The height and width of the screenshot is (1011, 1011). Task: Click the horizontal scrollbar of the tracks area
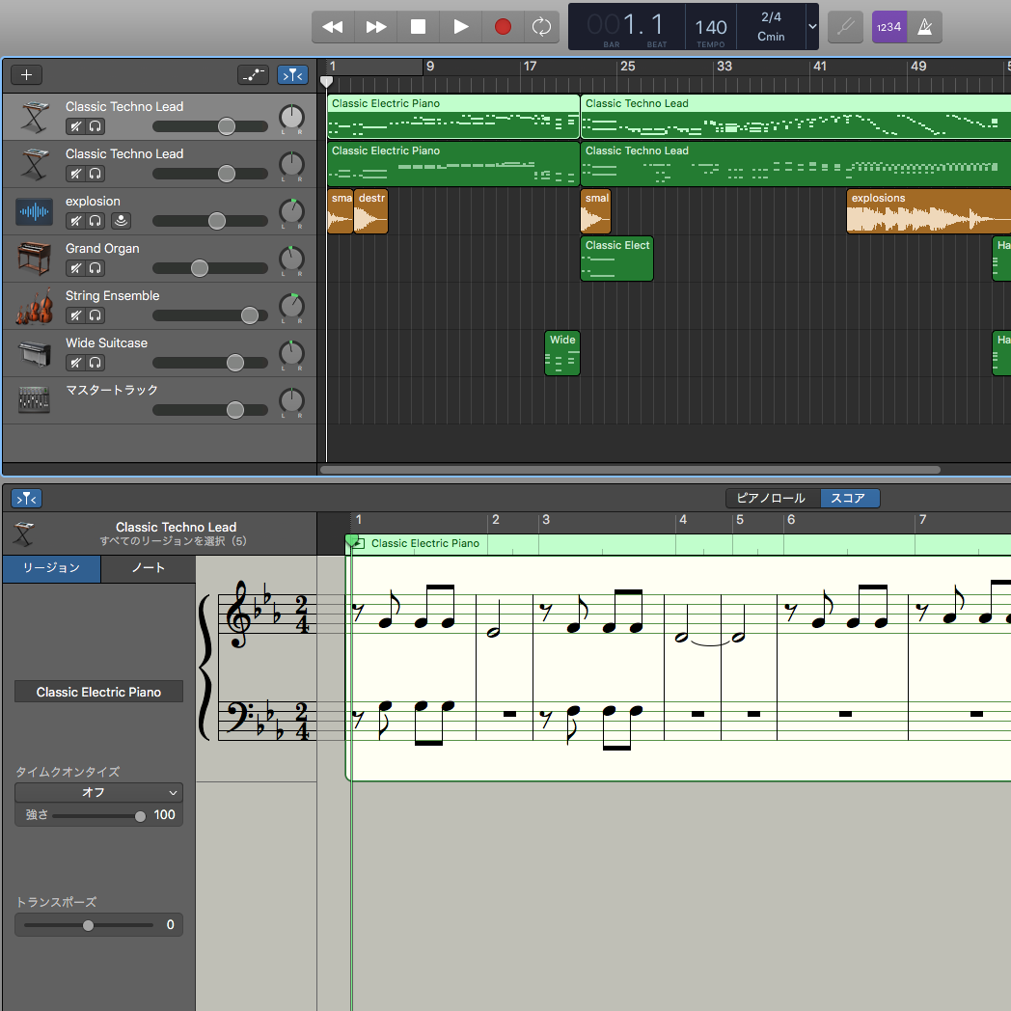click(x=629, y=470)
